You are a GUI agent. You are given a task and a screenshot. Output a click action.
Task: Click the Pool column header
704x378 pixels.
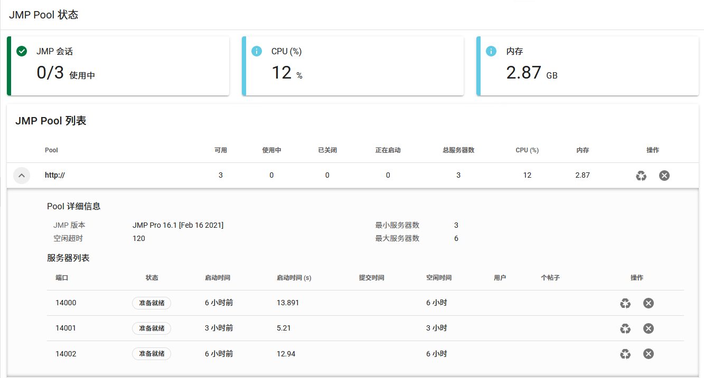click(x=51, y=150)
